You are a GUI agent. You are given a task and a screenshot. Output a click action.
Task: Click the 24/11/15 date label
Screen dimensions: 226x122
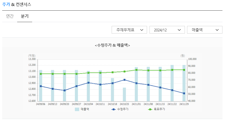point(160,104)
